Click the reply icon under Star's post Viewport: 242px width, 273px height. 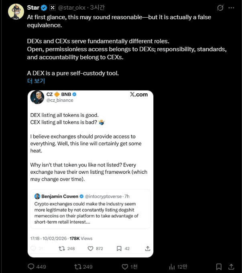(x=31, y=267)
